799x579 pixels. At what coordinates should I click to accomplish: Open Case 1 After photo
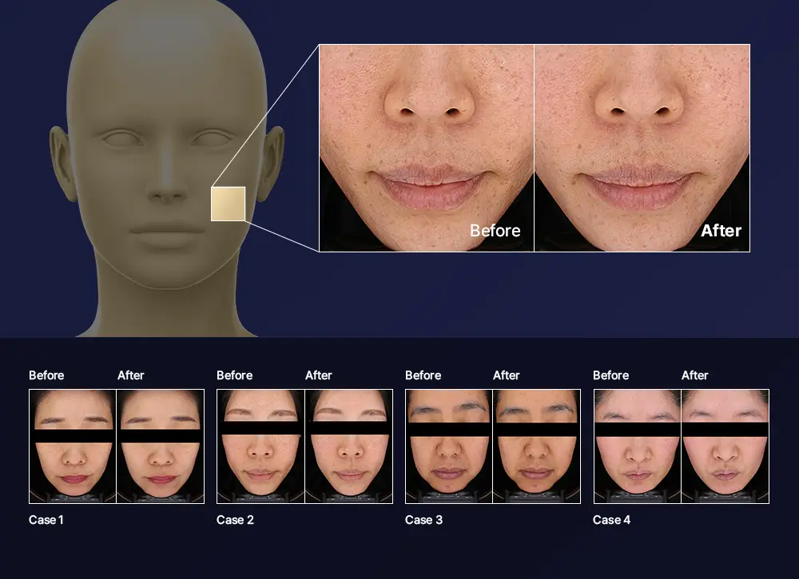click(161, 446)
